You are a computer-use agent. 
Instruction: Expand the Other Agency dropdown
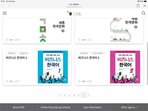129,107
